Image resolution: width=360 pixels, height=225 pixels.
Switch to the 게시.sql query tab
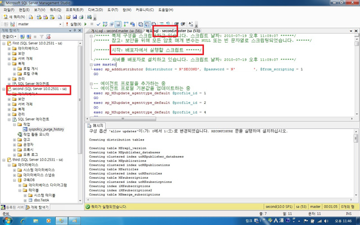[116, 31]
